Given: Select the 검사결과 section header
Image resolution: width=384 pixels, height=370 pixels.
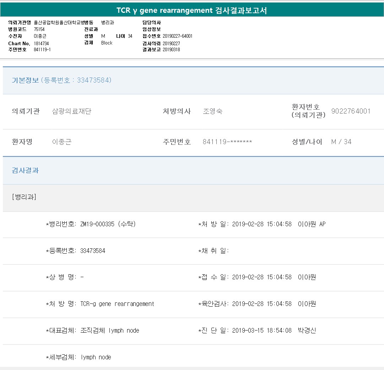Looking at the screenshot, I should pyautogui.click(x=25, y=170).
